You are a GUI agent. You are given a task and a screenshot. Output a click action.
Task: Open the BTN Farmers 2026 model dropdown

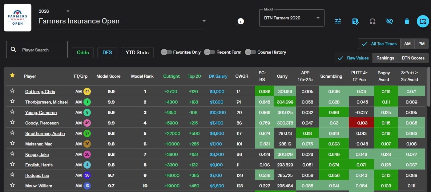point(292,18)
